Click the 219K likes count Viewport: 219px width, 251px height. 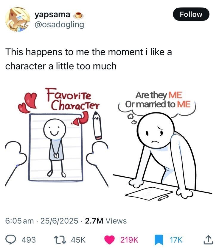[129, 239]
